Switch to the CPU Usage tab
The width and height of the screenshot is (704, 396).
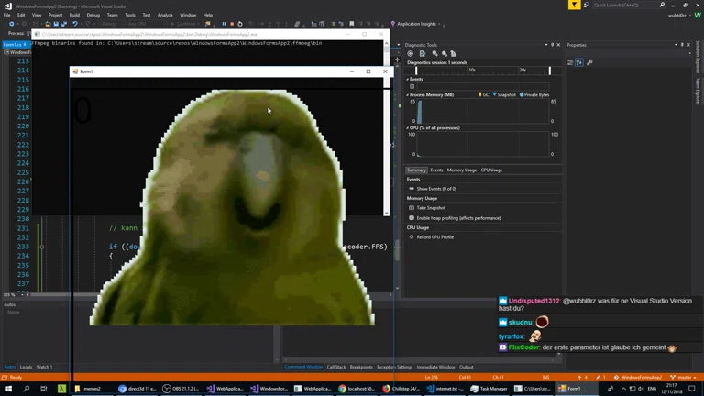491,170
